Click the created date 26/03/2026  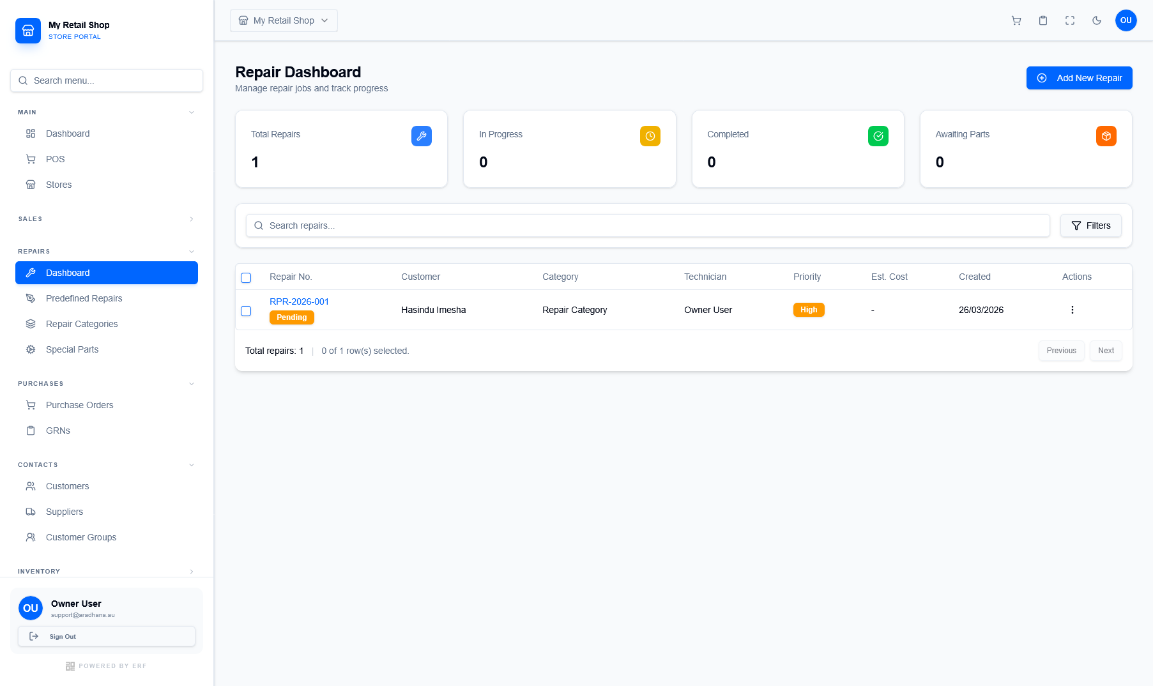click(981, 310)
